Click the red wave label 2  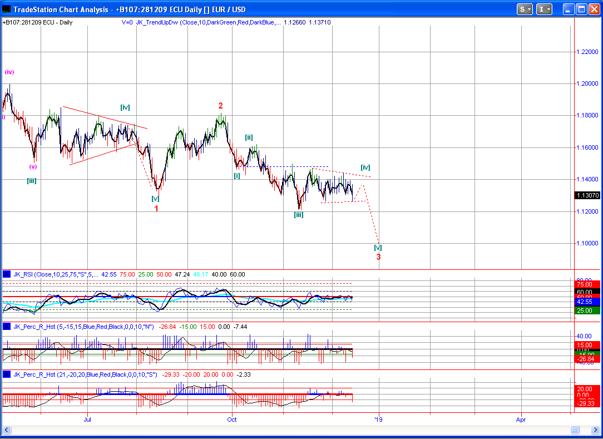[x=221, y=106]
